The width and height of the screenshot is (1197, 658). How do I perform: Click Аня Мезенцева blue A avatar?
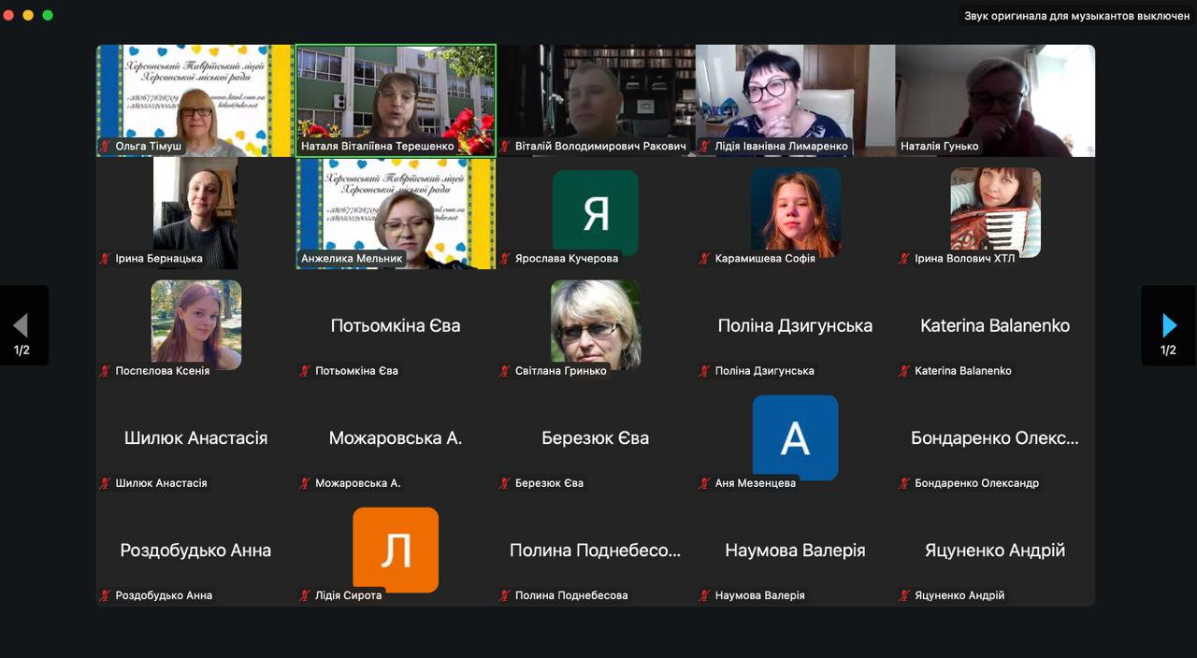[x=795, y=437]
